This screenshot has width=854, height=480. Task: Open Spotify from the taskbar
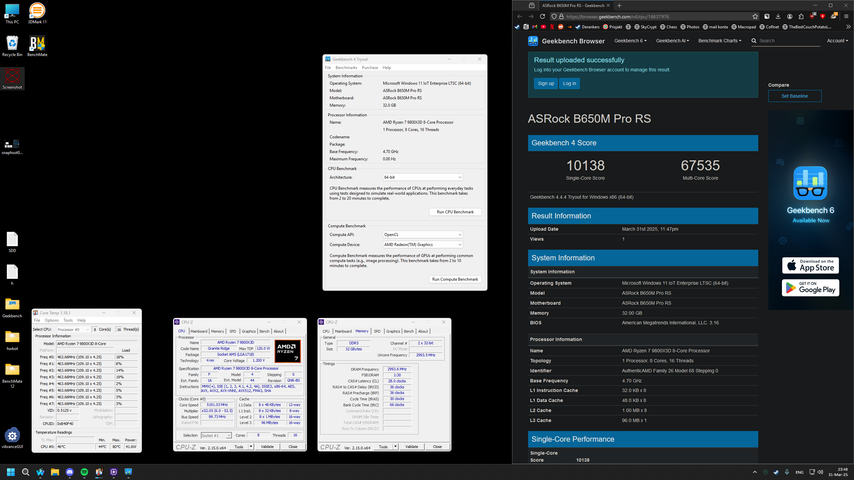pyautogui.click(x=84, y=472)
